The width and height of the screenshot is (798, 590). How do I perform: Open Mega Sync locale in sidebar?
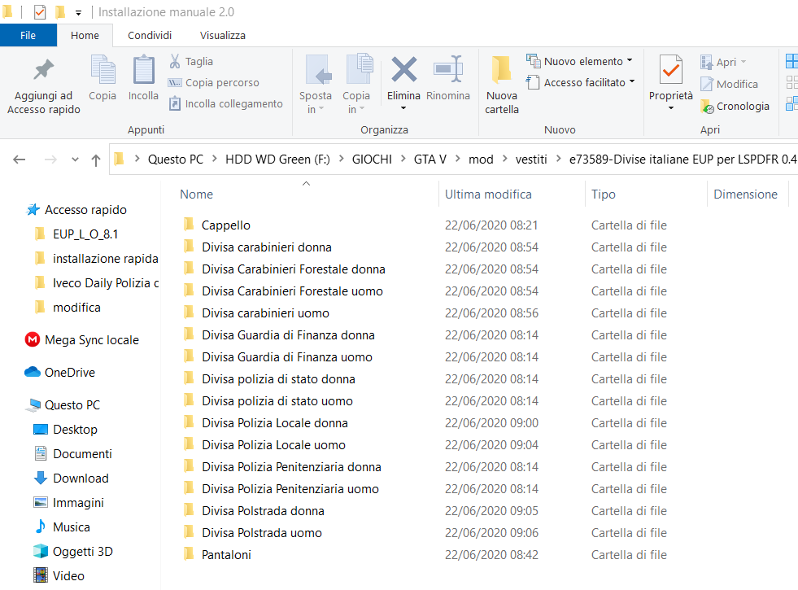(x=91, y=340)
